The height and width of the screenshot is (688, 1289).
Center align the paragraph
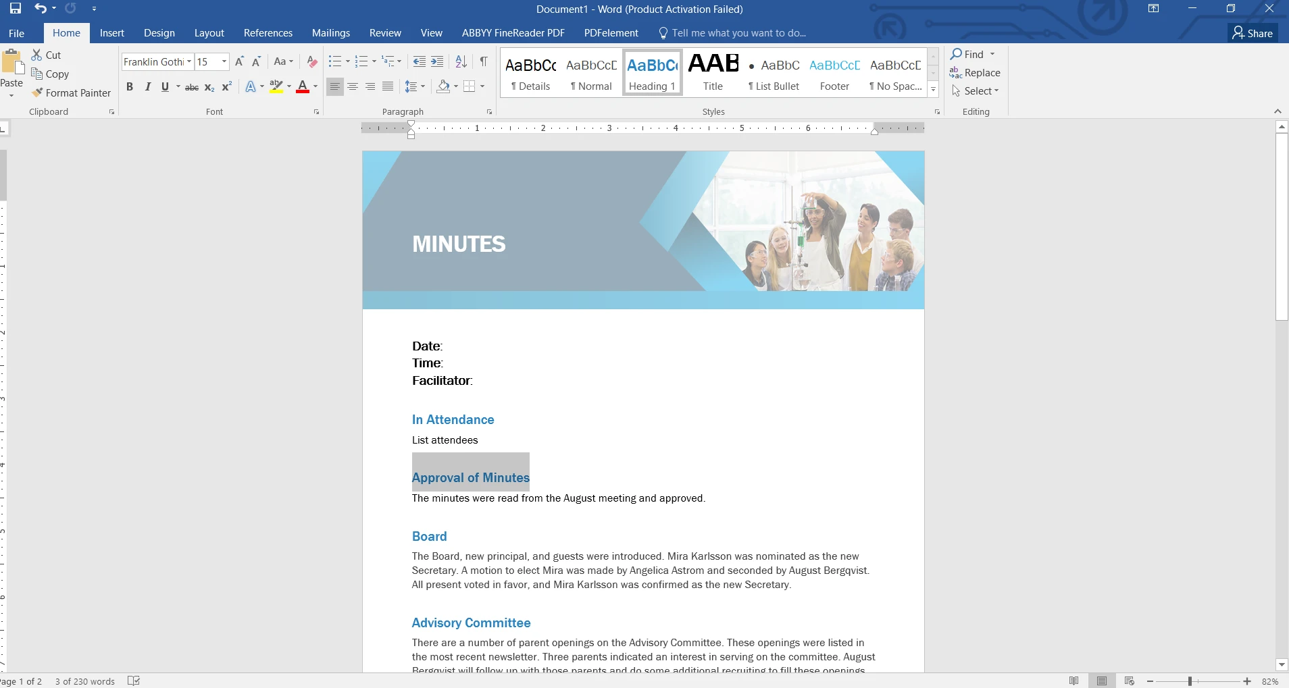(x=353, y=86)
